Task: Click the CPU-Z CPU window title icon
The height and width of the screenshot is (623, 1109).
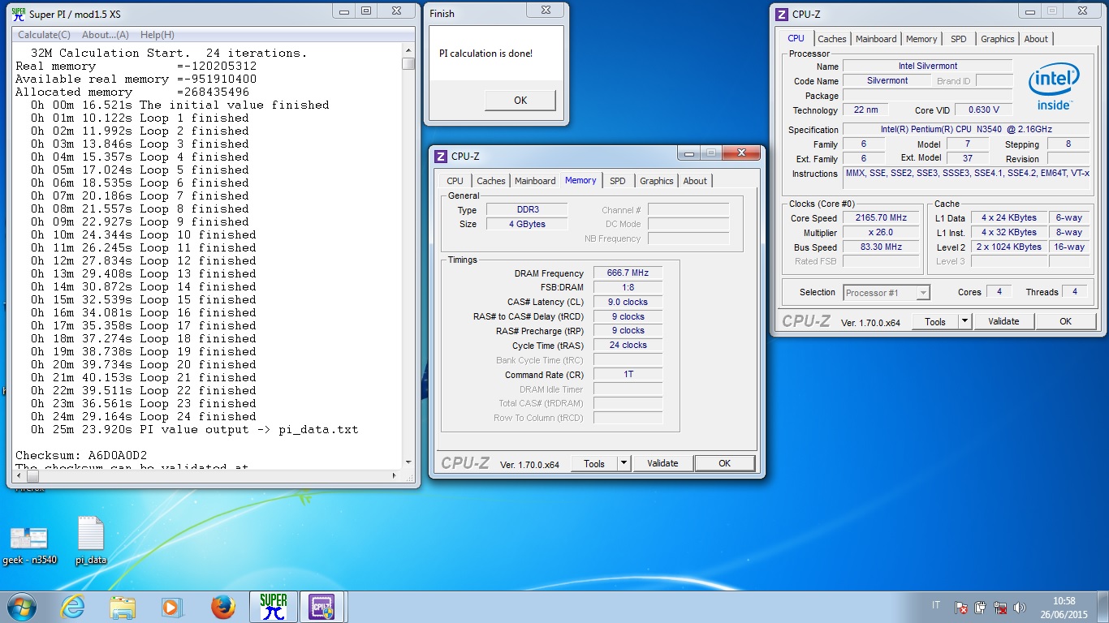Action: [x=782, y=14]
